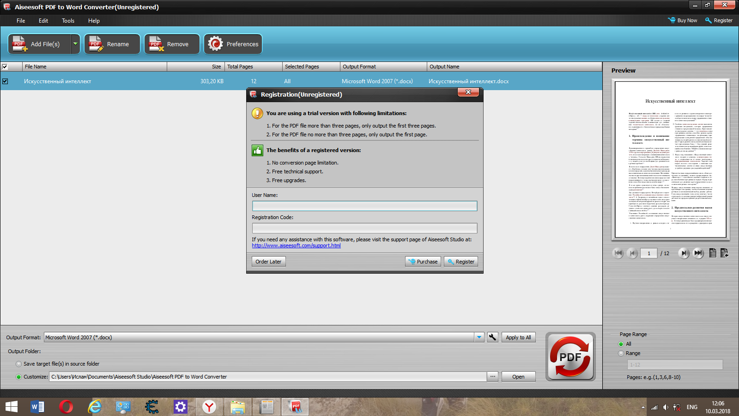Go to first page in preview
This screenshot has width=739, height=416.
618,253
